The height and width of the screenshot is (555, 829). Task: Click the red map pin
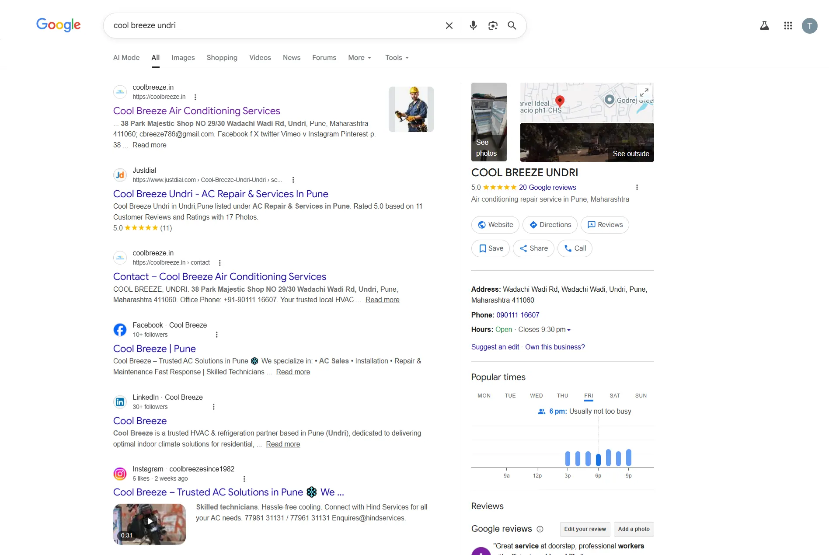(x=560, y=101)
